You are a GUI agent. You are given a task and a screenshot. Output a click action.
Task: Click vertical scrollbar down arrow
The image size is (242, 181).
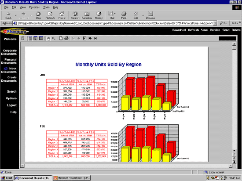coord(234,151)
